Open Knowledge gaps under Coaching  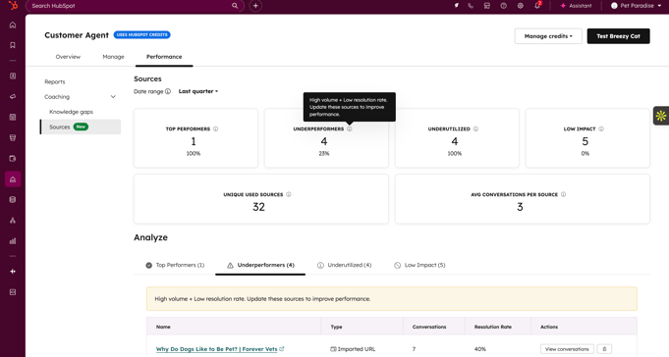(x=71, y=112)
